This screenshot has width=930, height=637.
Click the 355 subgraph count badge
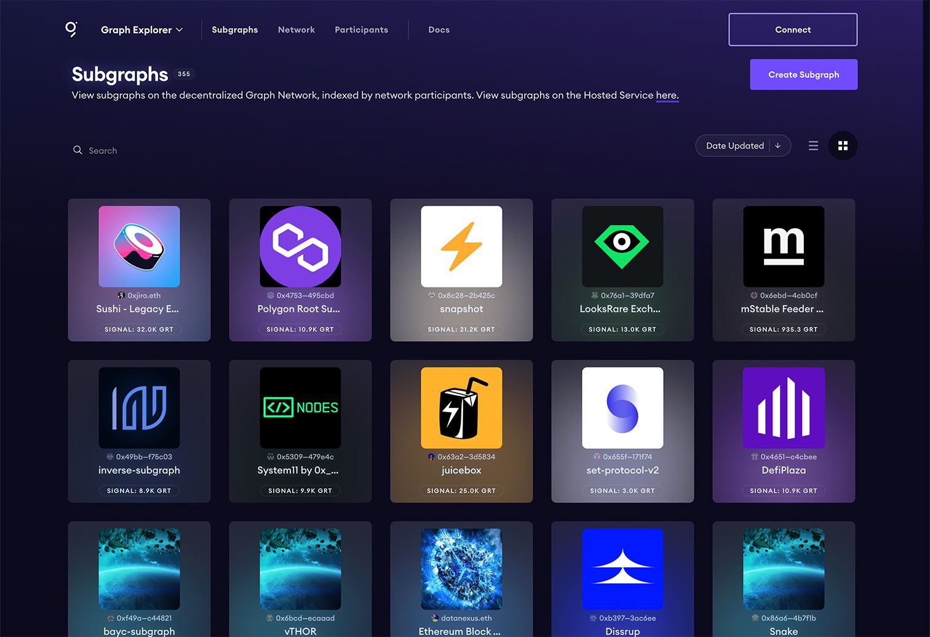pos(184,74)
